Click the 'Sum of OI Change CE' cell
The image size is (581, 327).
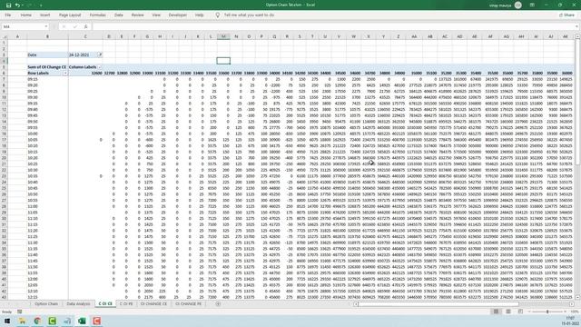pos(47,67)
